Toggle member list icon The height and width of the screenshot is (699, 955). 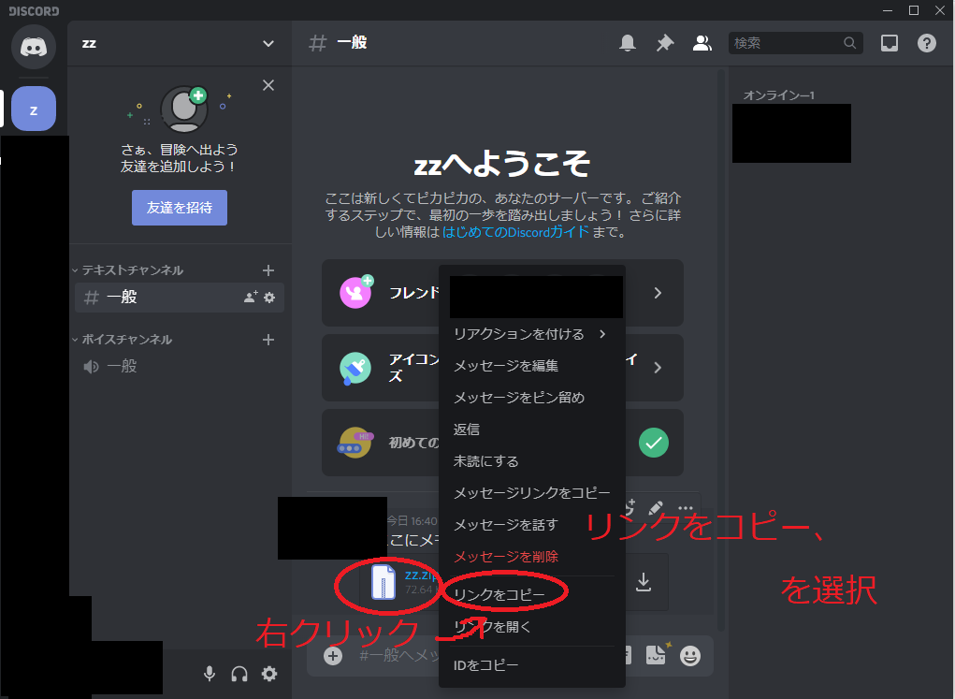click(702, 43)
